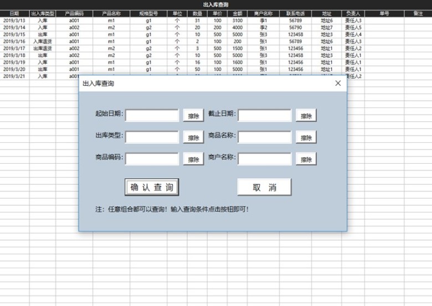Screen dimensions: 432x306
Task: Confirm the query with 确认查询
Action: pos(152,187)
